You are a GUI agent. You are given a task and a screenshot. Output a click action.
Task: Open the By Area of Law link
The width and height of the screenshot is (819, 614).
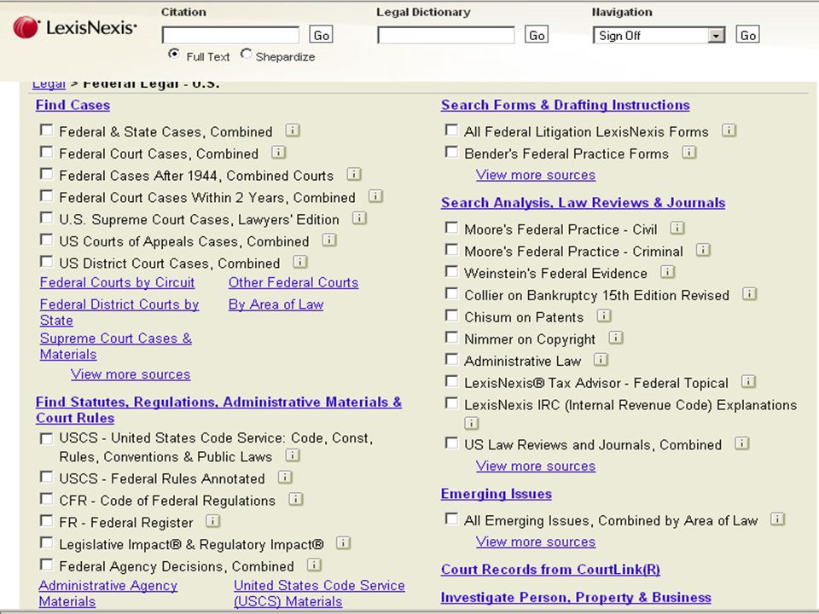coord(276,304)
